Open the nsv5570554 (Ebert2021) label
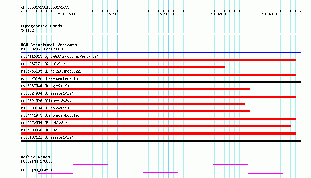Viewport: 311px width, 178px height. (x=44, y=123)
